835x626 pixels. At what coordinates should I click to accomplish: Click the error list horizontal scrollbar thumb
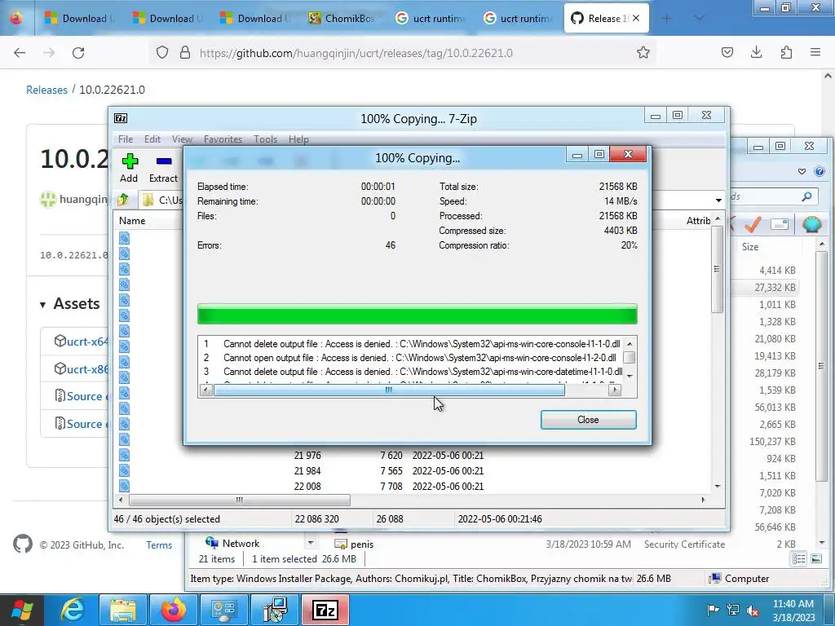[x=389, y=390]
